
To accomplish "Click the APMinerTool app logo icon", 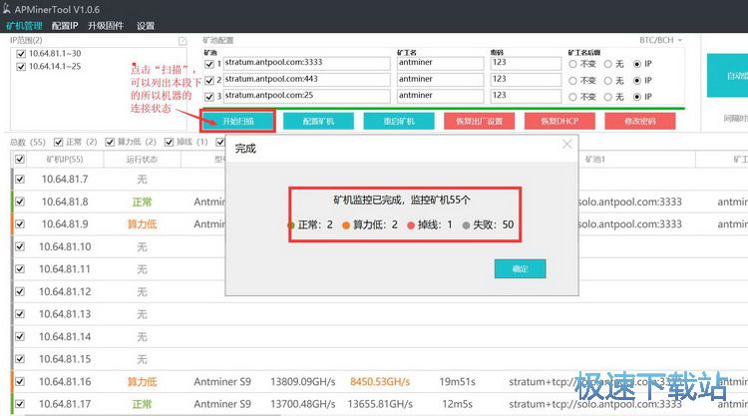I will pyautogui.click(x=6, y=8).
